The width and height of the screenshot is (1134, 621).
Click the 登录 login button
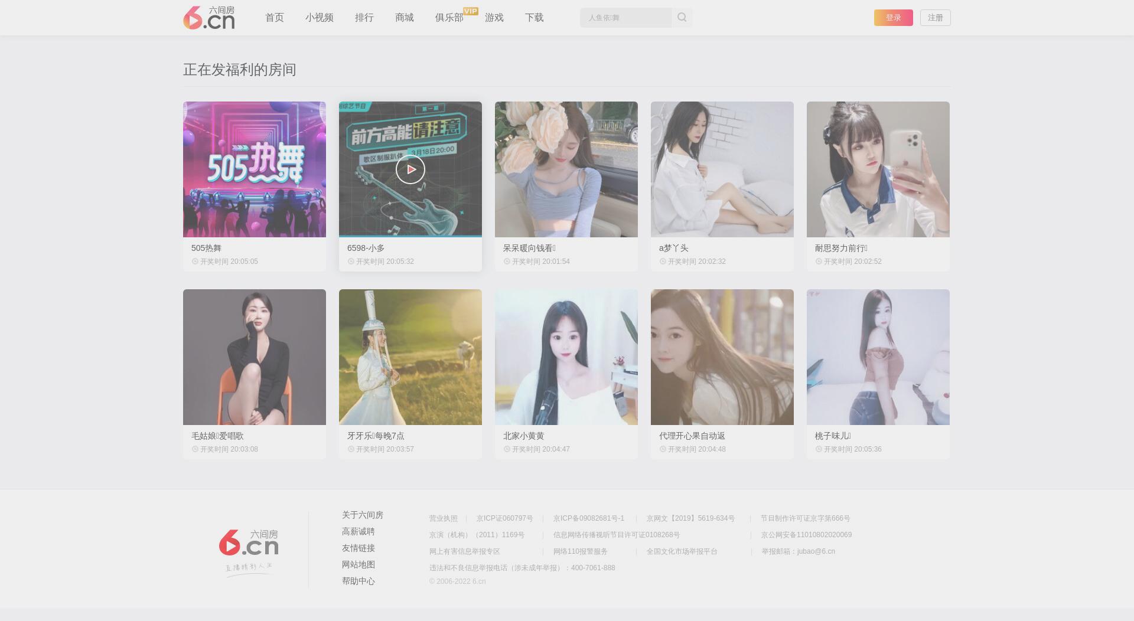(x=894, y=18)
